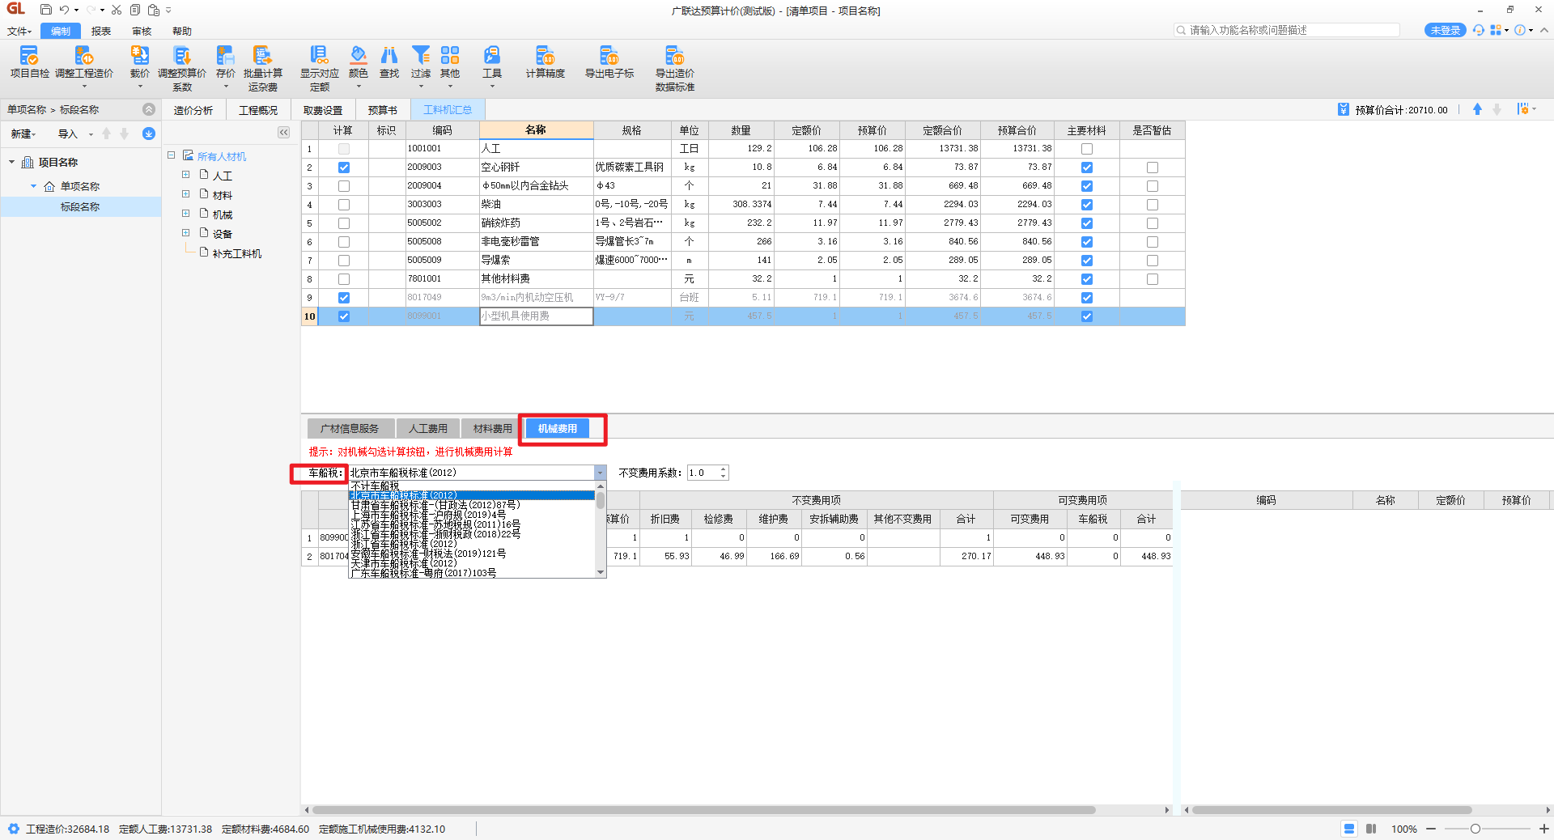Click 显示对应定额 show matching quota icon
Screen dimensions: 1554x840
pyautogui.click(x=319, y=55)
